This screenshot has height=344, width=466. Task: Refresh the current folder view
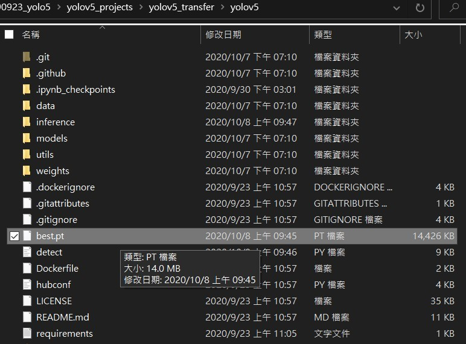click(x=420, y=8)
